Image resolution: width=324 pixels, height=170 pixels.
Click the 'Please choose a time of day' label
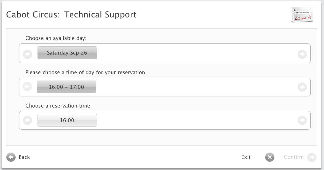(86, 72)
